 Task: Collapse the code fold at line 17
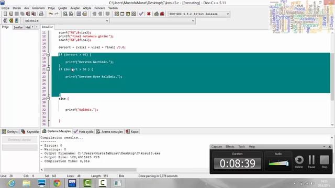48,54
